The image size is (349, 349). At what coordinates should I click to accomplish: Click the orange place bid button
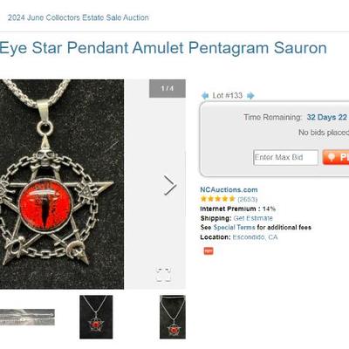click(x=336, y=157)
